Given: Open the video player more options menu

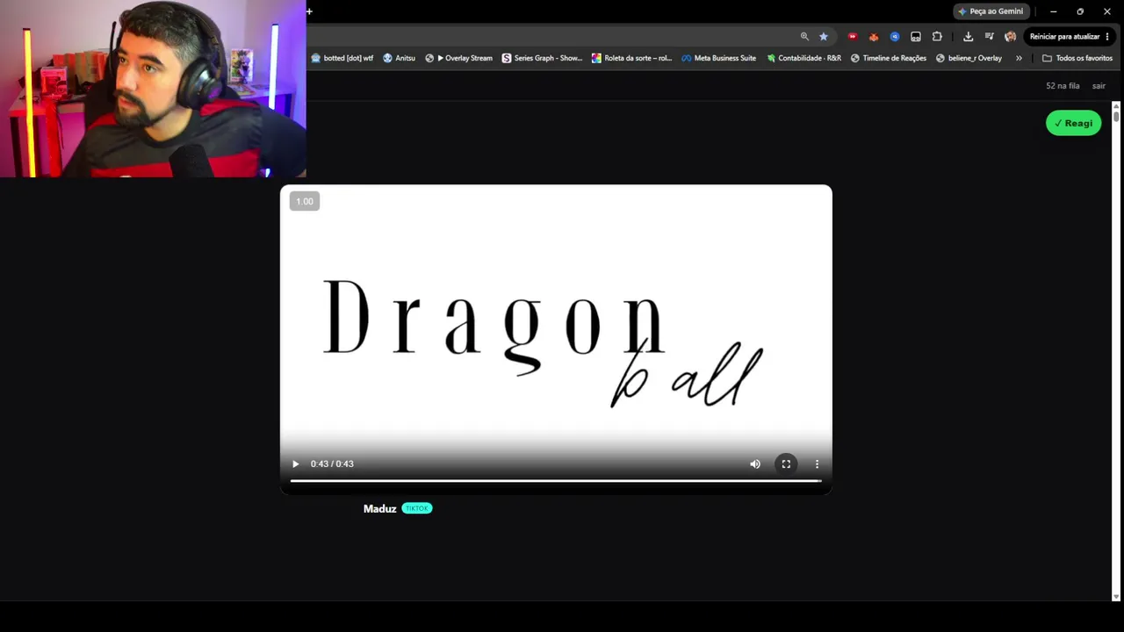Looking at the screenshot, I should pos(817,463).
